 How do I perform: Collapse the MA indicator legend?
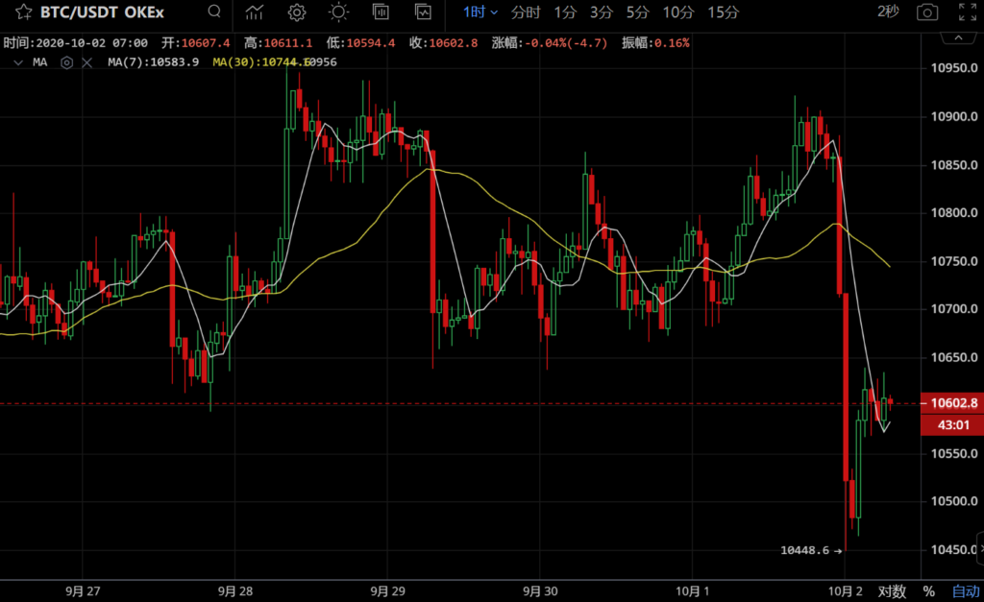click(18, 62)
